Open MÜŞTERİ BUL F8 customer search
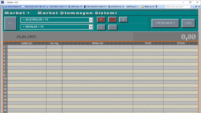Image resolution: width=201 pixels, height=113 pixels. pyautogui.click(x=116, y=7)
